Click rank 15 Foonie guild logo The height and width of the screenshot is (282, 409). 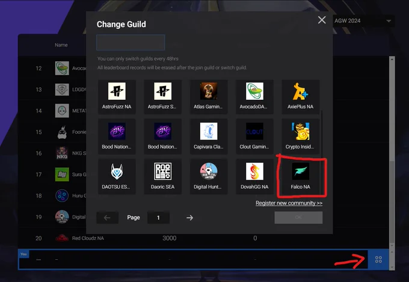point(62,132)
